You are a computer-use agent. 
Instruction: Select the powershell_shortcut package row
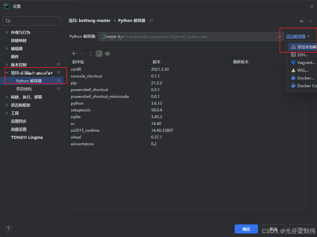(x=190, y=89)
